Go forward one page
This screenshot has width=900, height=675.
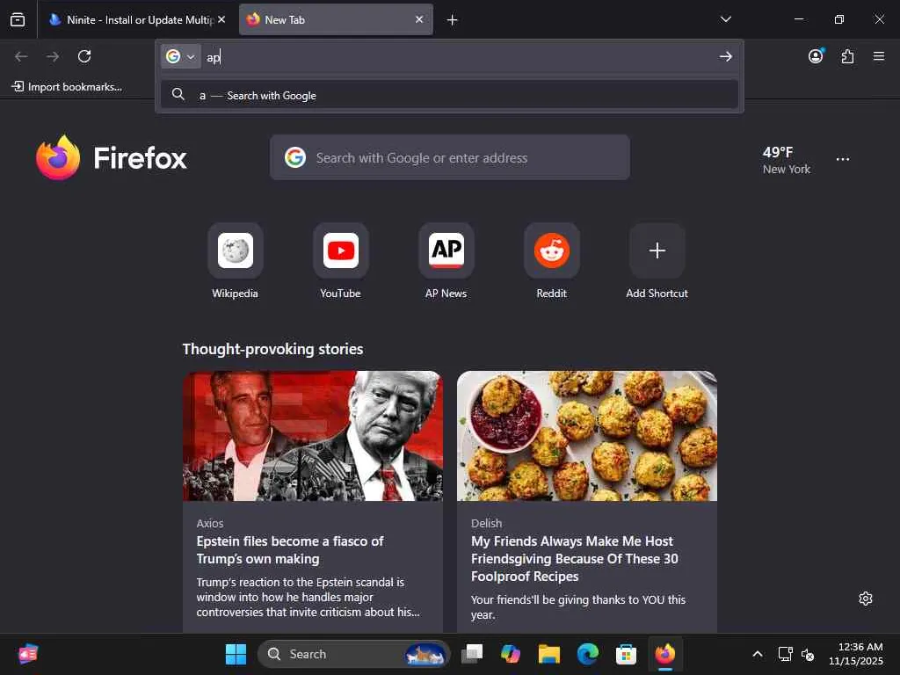[53, 56]
